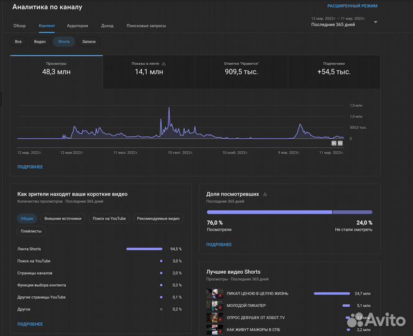Select the Все content filter chip
The image size is (413, 336).
point(19,42)
